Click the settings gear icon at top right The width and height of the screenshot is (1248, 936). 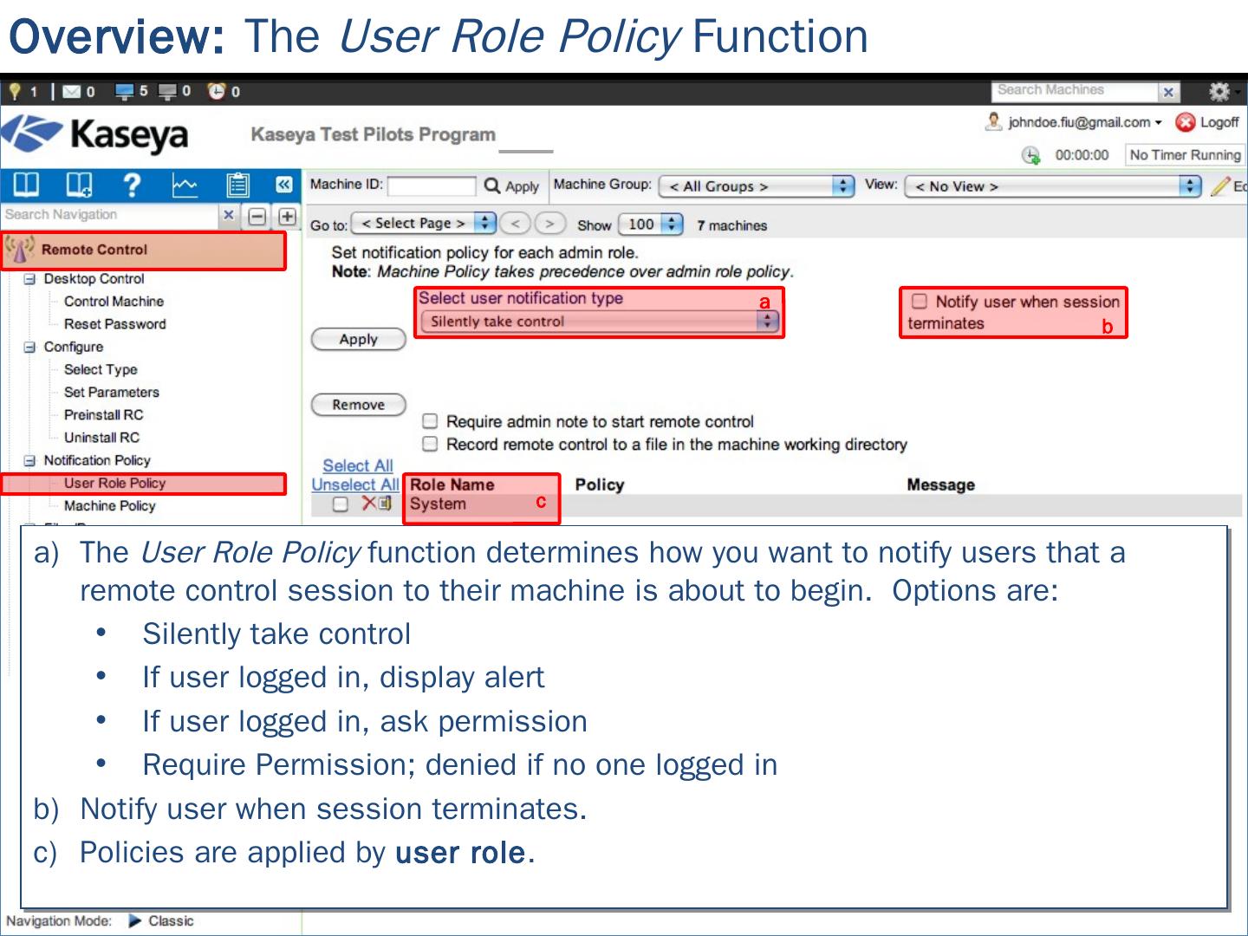[x=1219, y=91]
